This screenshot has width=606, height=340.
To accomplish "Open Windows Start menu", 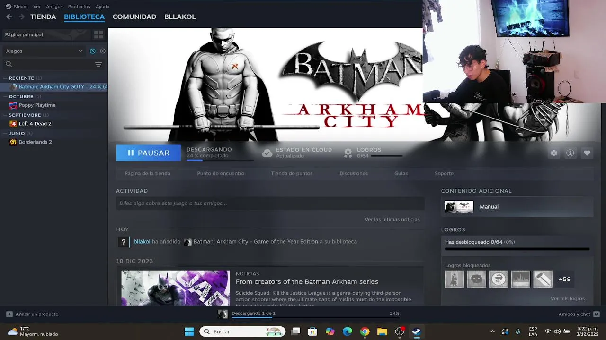I will click(189, 331).
